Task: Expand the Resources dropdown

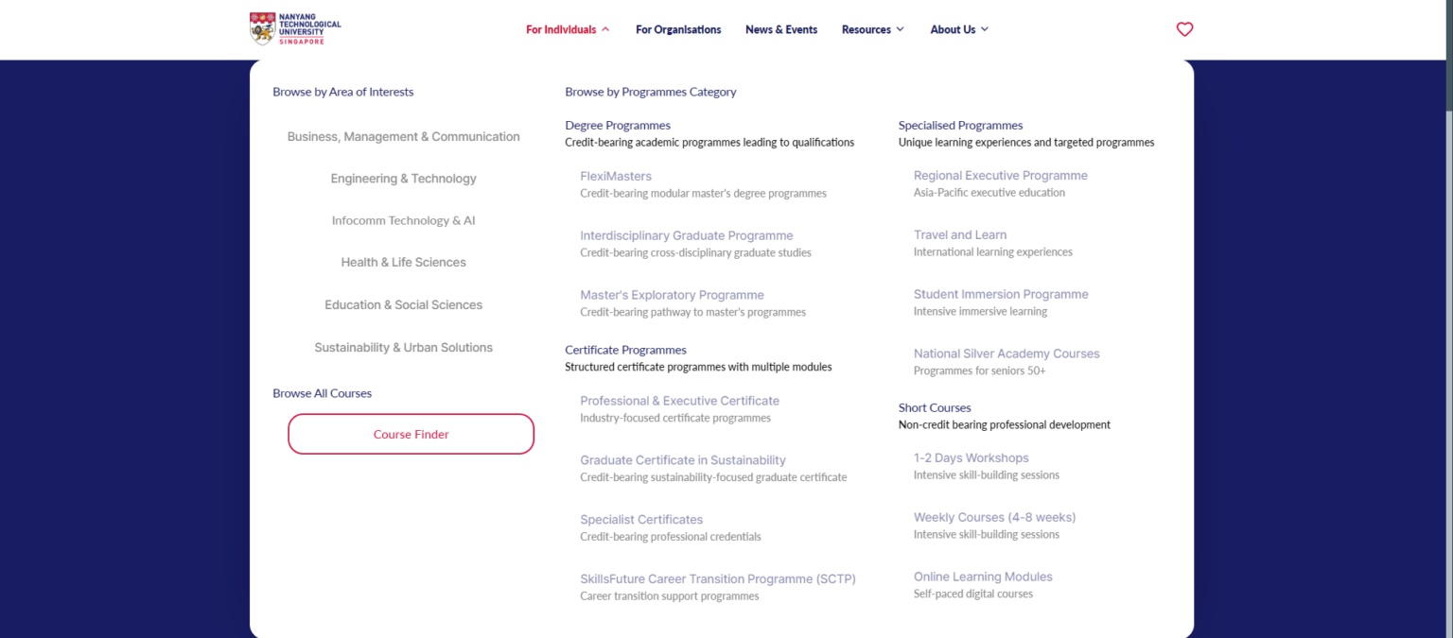Action: pos(872,29)
